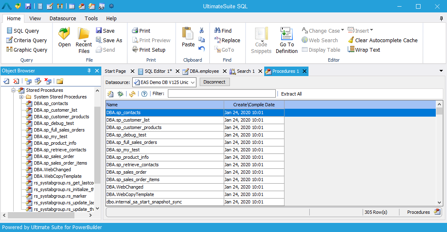Click the SQL Query ribbon icon

[x=10, y=31]
